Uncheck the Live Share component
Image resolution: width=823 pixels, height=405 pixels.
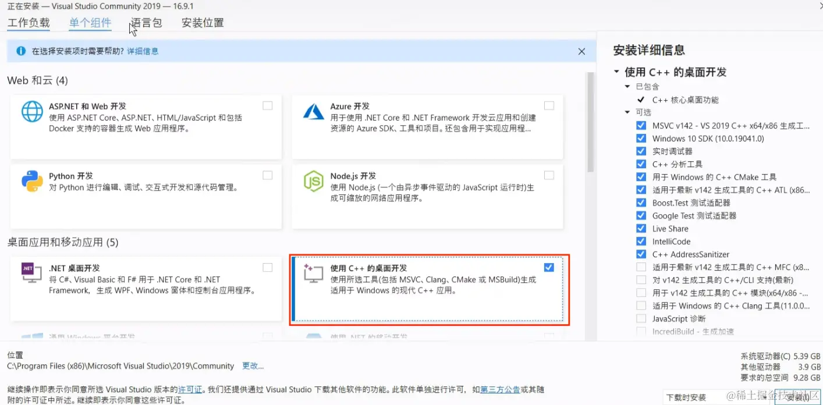pyautogui.click(x=641, y=229)
